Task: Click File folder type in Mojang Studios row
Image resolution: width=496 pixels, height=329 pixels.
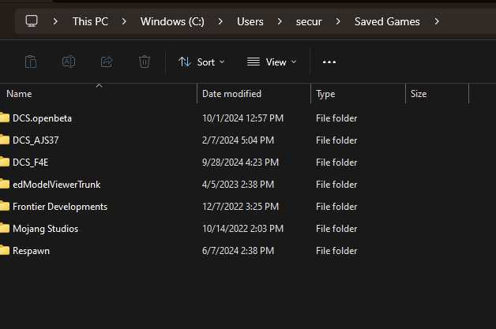Action: pyautogui.click(x=336, y=229)
